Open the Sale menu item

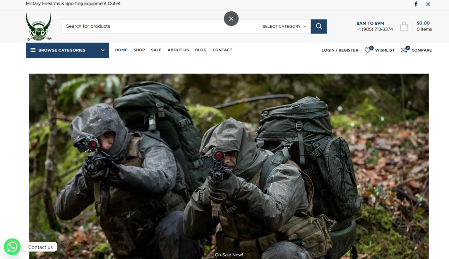(x=156, y=50)
